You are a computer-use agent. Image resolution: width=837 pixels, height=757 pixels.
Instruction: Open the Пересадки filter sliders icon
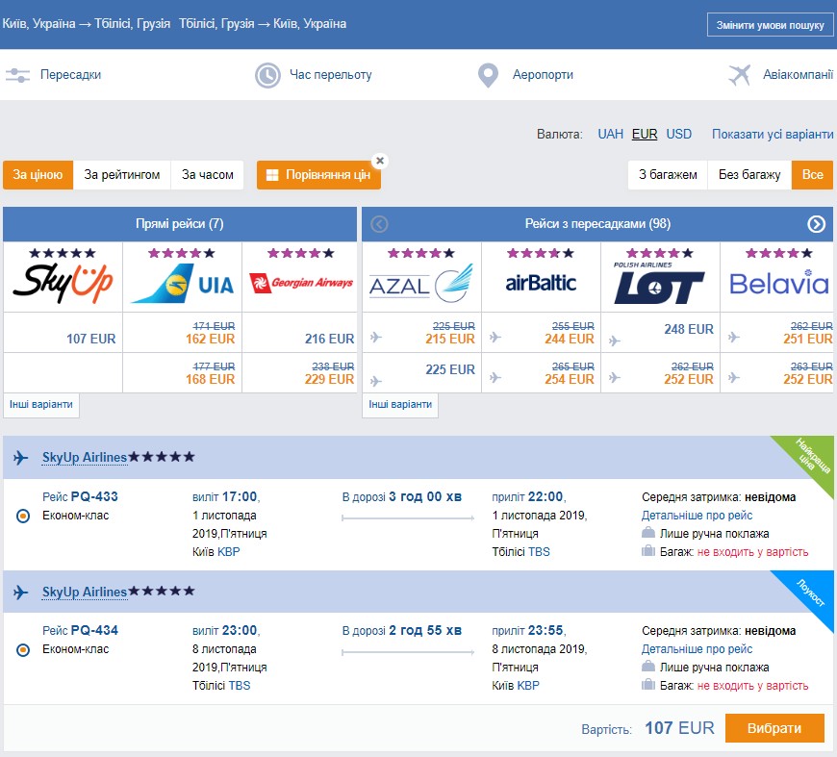[x=17, y=75]
